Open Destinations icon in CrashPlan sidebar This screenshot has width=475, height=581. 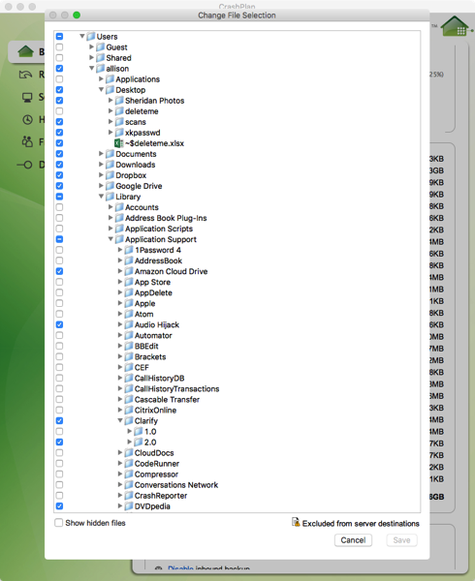tap(25, 165)
